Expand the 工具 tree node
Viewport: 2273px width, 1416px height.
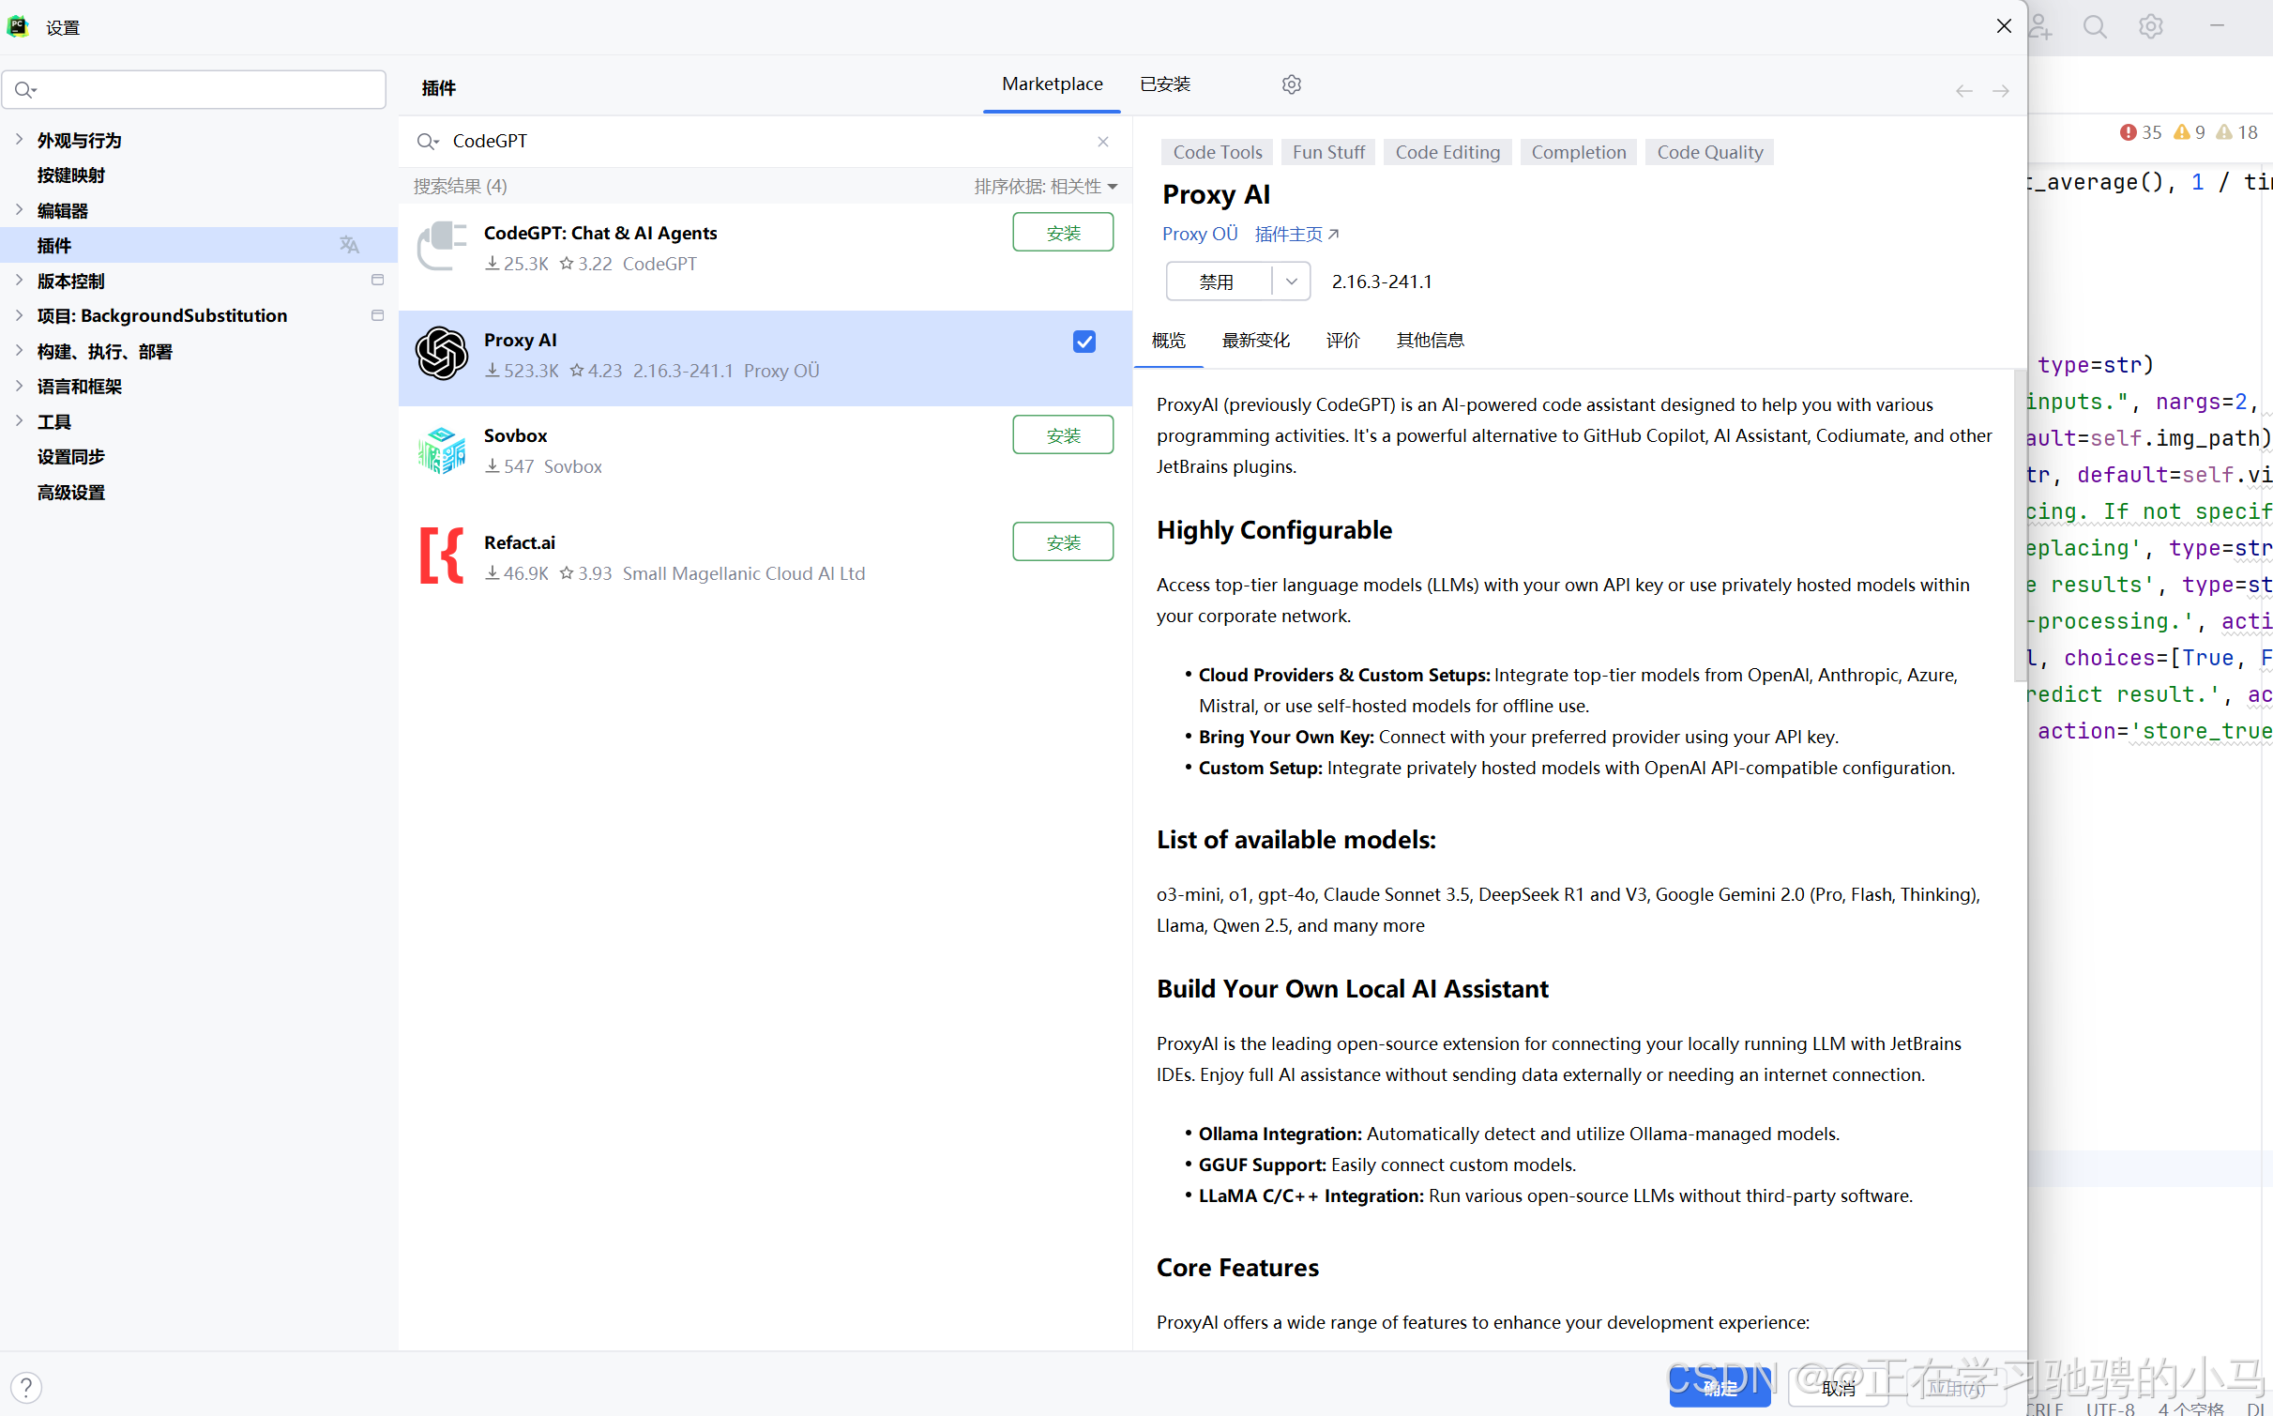(x=19, y=420)
